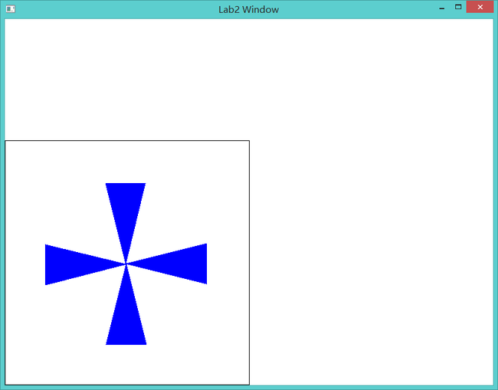
Task: Click the application icon in the title bar
Action: [11, 9]
